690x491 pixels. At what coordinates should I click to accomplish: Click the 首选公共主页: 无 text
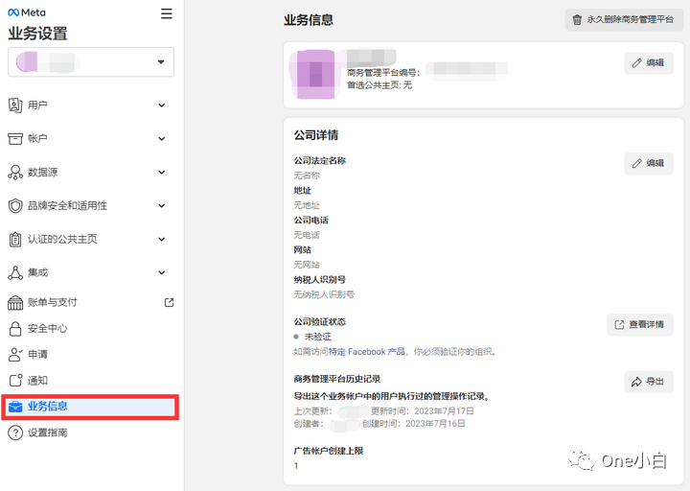click(x=379, y=85)
